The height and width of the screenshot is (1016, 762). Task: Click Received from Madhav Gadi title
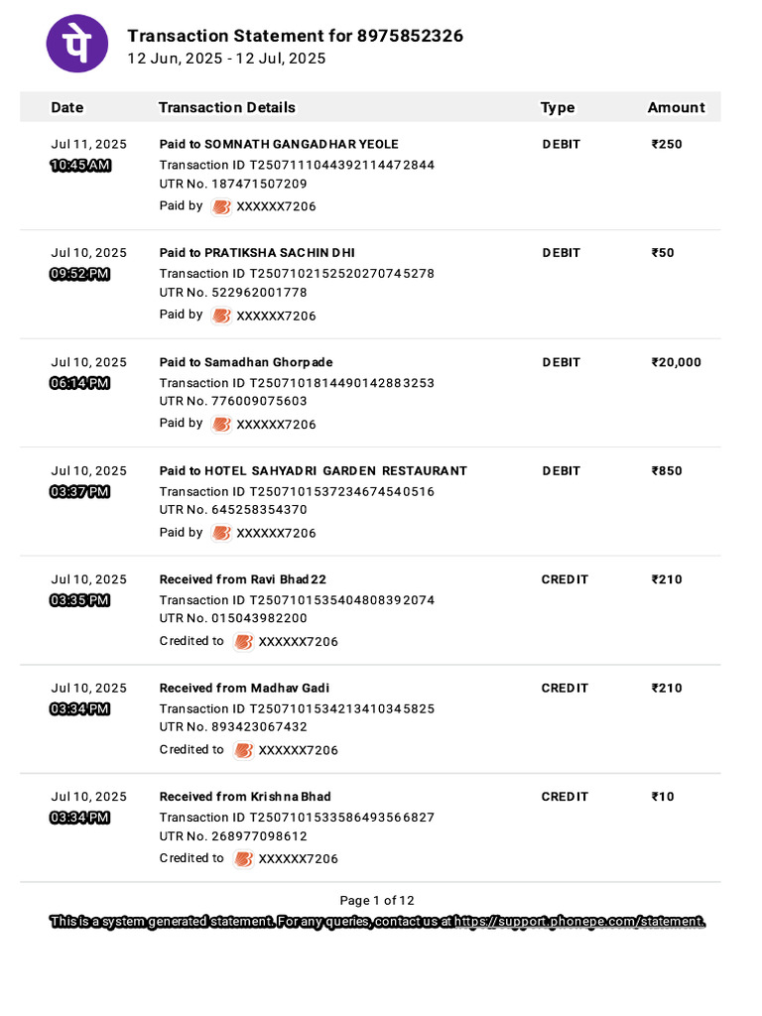(x=244, y=689)
